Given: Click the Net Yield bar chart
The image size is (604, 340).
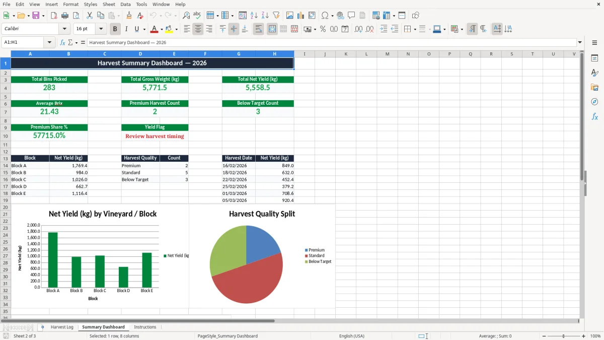Looking at the screenshot, I should [x=100, y=256].
